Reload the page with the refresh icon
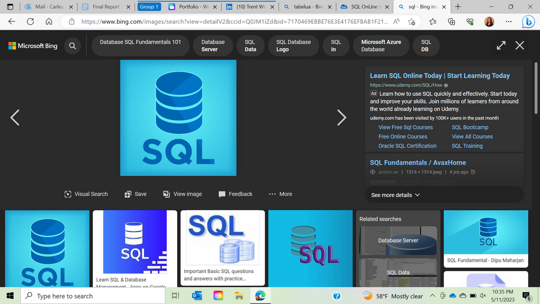 [x=30, y=22]
